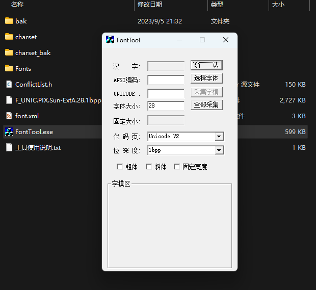
Task: Click the 字体大小 field showing 28
Action: point(166,106)
